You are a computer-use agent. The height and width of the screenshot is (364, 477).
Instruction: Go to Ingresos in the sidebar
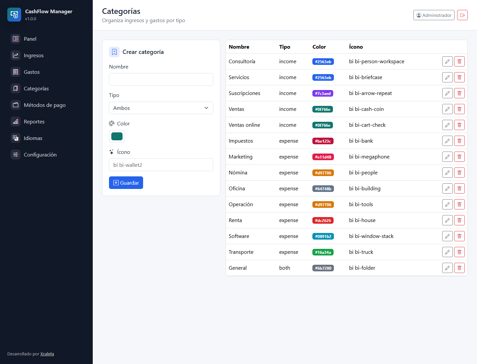[46, 55]
